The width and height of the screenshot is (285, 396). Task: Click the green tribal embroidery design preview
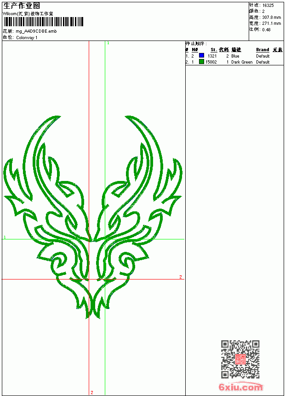coord(92,217)
